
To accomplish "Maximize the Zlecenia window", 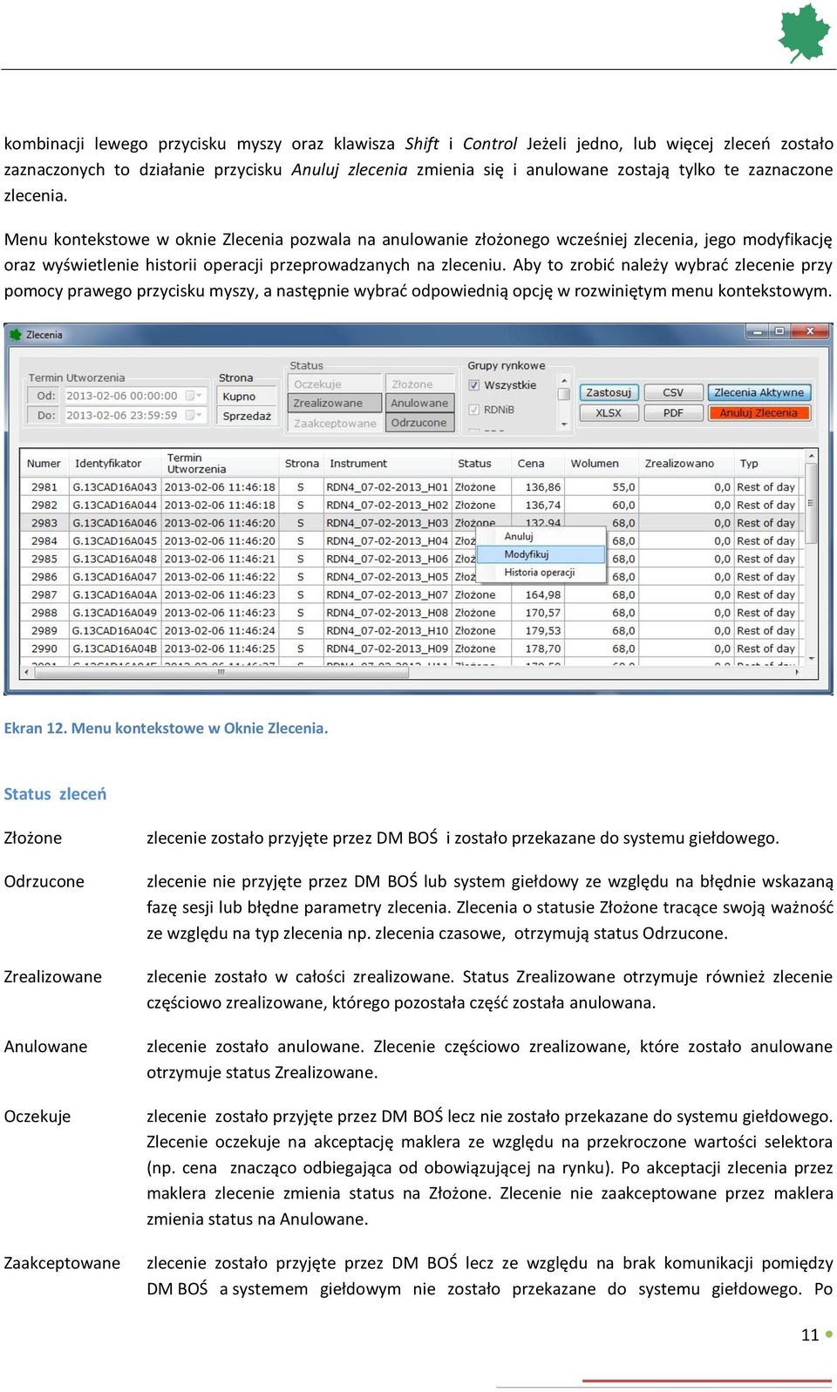I will tap(779, 331).
